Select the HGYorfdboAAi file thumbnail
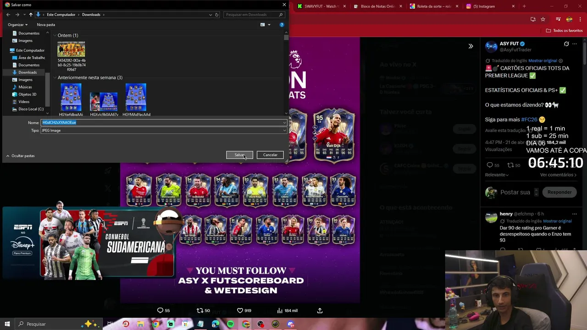 [x=71, y=97]
